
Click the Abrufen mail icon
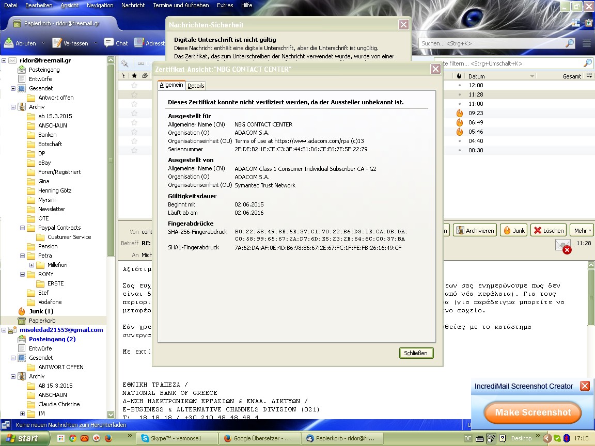pos(9,43)
